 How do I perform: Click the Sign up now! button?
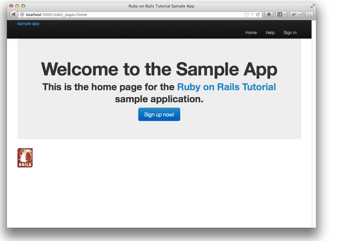159,114
